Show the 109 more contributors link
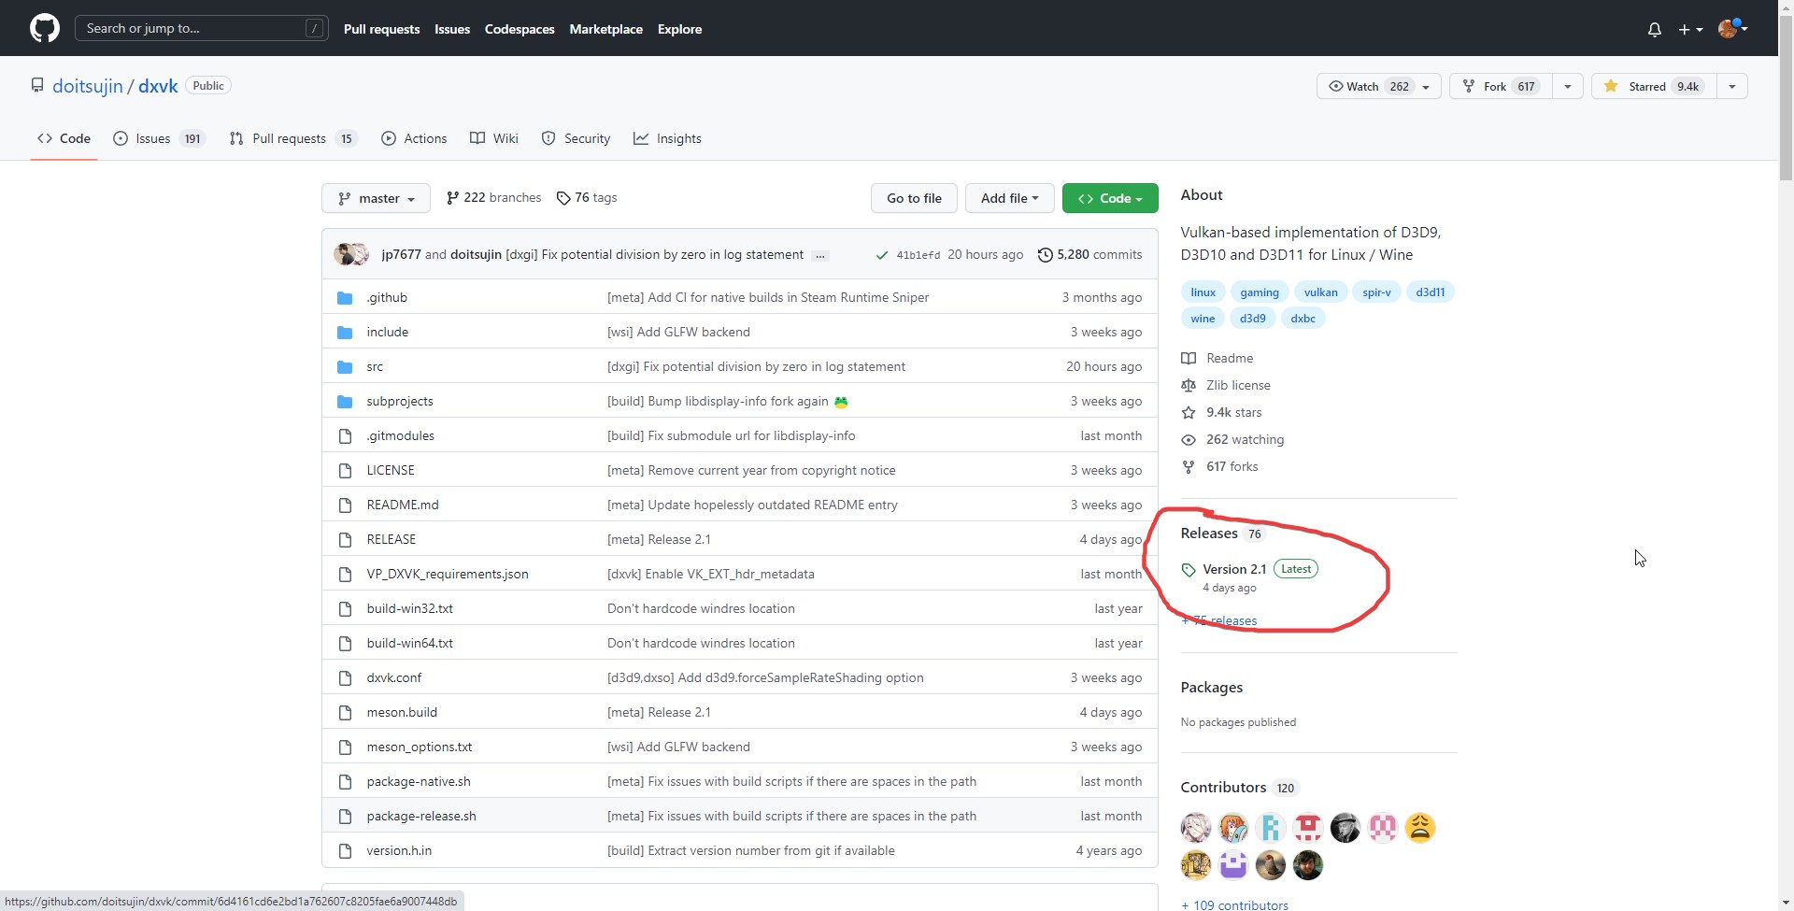 [1234, 904]
